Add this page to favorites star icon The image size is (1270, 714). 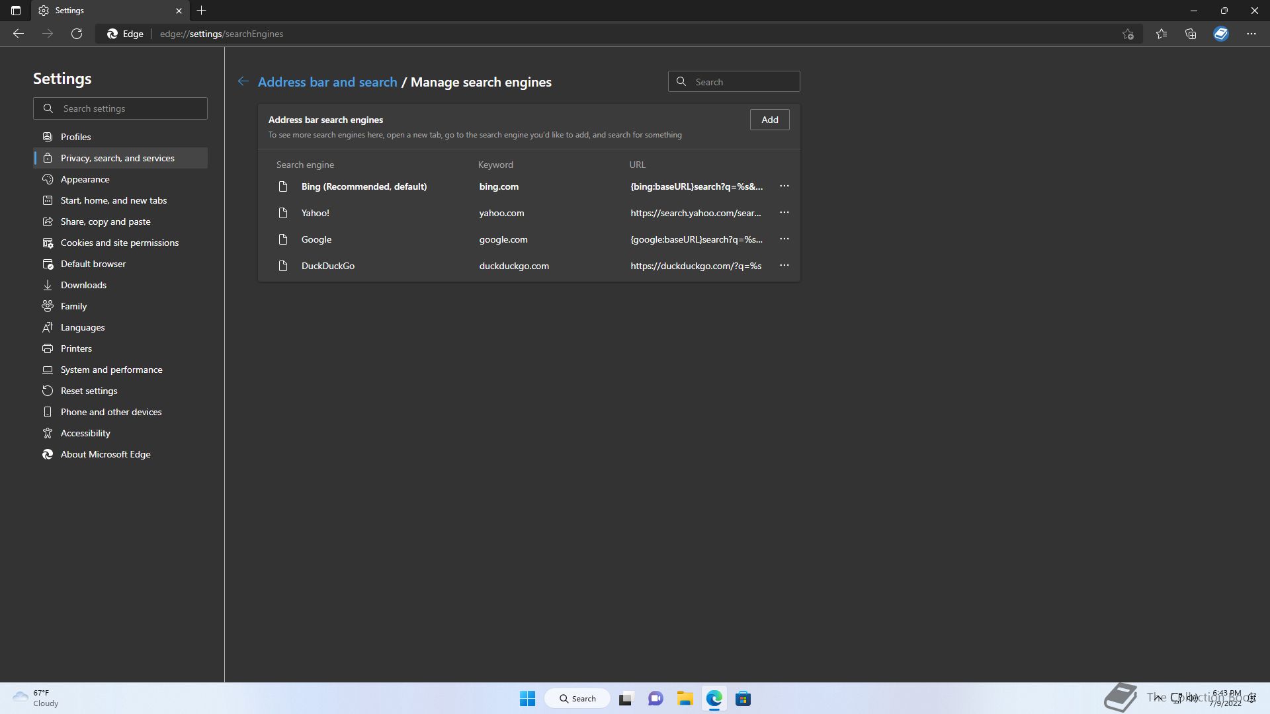point(1128,34)
